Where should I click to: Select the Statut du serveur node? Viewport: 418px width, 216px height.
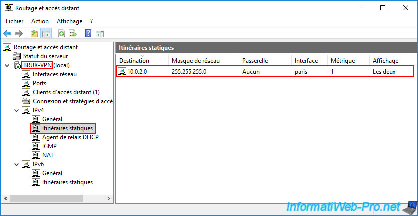45,56
